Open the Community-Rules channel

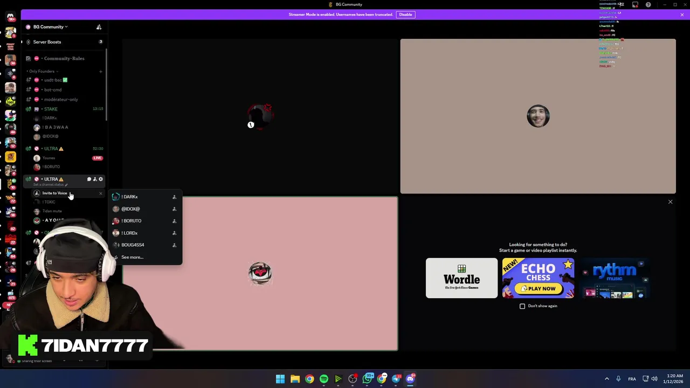pyautogui.click(x=65, y=58)
